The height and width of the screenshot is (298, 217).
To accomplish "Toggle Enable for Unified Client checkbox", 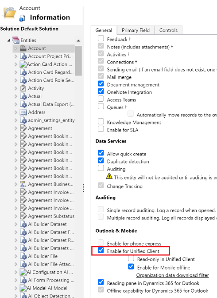I will [x=101, y=250].
